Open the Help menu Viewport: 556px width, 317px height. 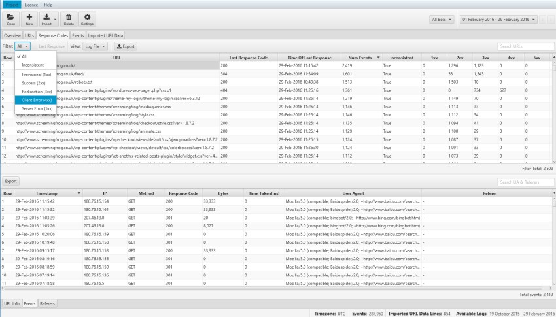click(48, 5)
